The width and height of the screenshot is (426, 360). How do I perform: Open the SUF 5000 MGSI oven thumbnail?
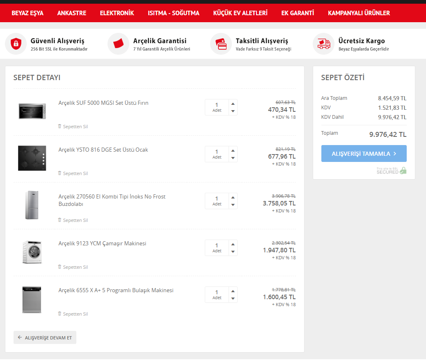32,111
